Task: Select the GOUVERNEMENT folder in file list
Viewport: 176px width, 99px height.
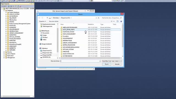Action: (68, 38)
